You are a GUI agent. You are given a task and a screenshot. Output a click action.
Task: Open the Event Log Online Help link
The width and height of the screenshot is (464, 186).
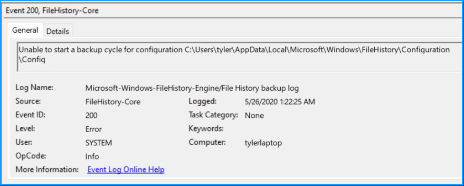126,170
